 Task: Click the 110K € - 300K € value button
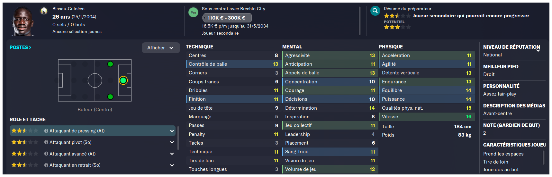pos(227,18)
